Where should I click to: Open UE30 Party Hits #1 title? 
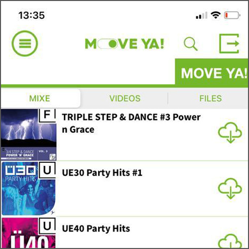[102, 173]
